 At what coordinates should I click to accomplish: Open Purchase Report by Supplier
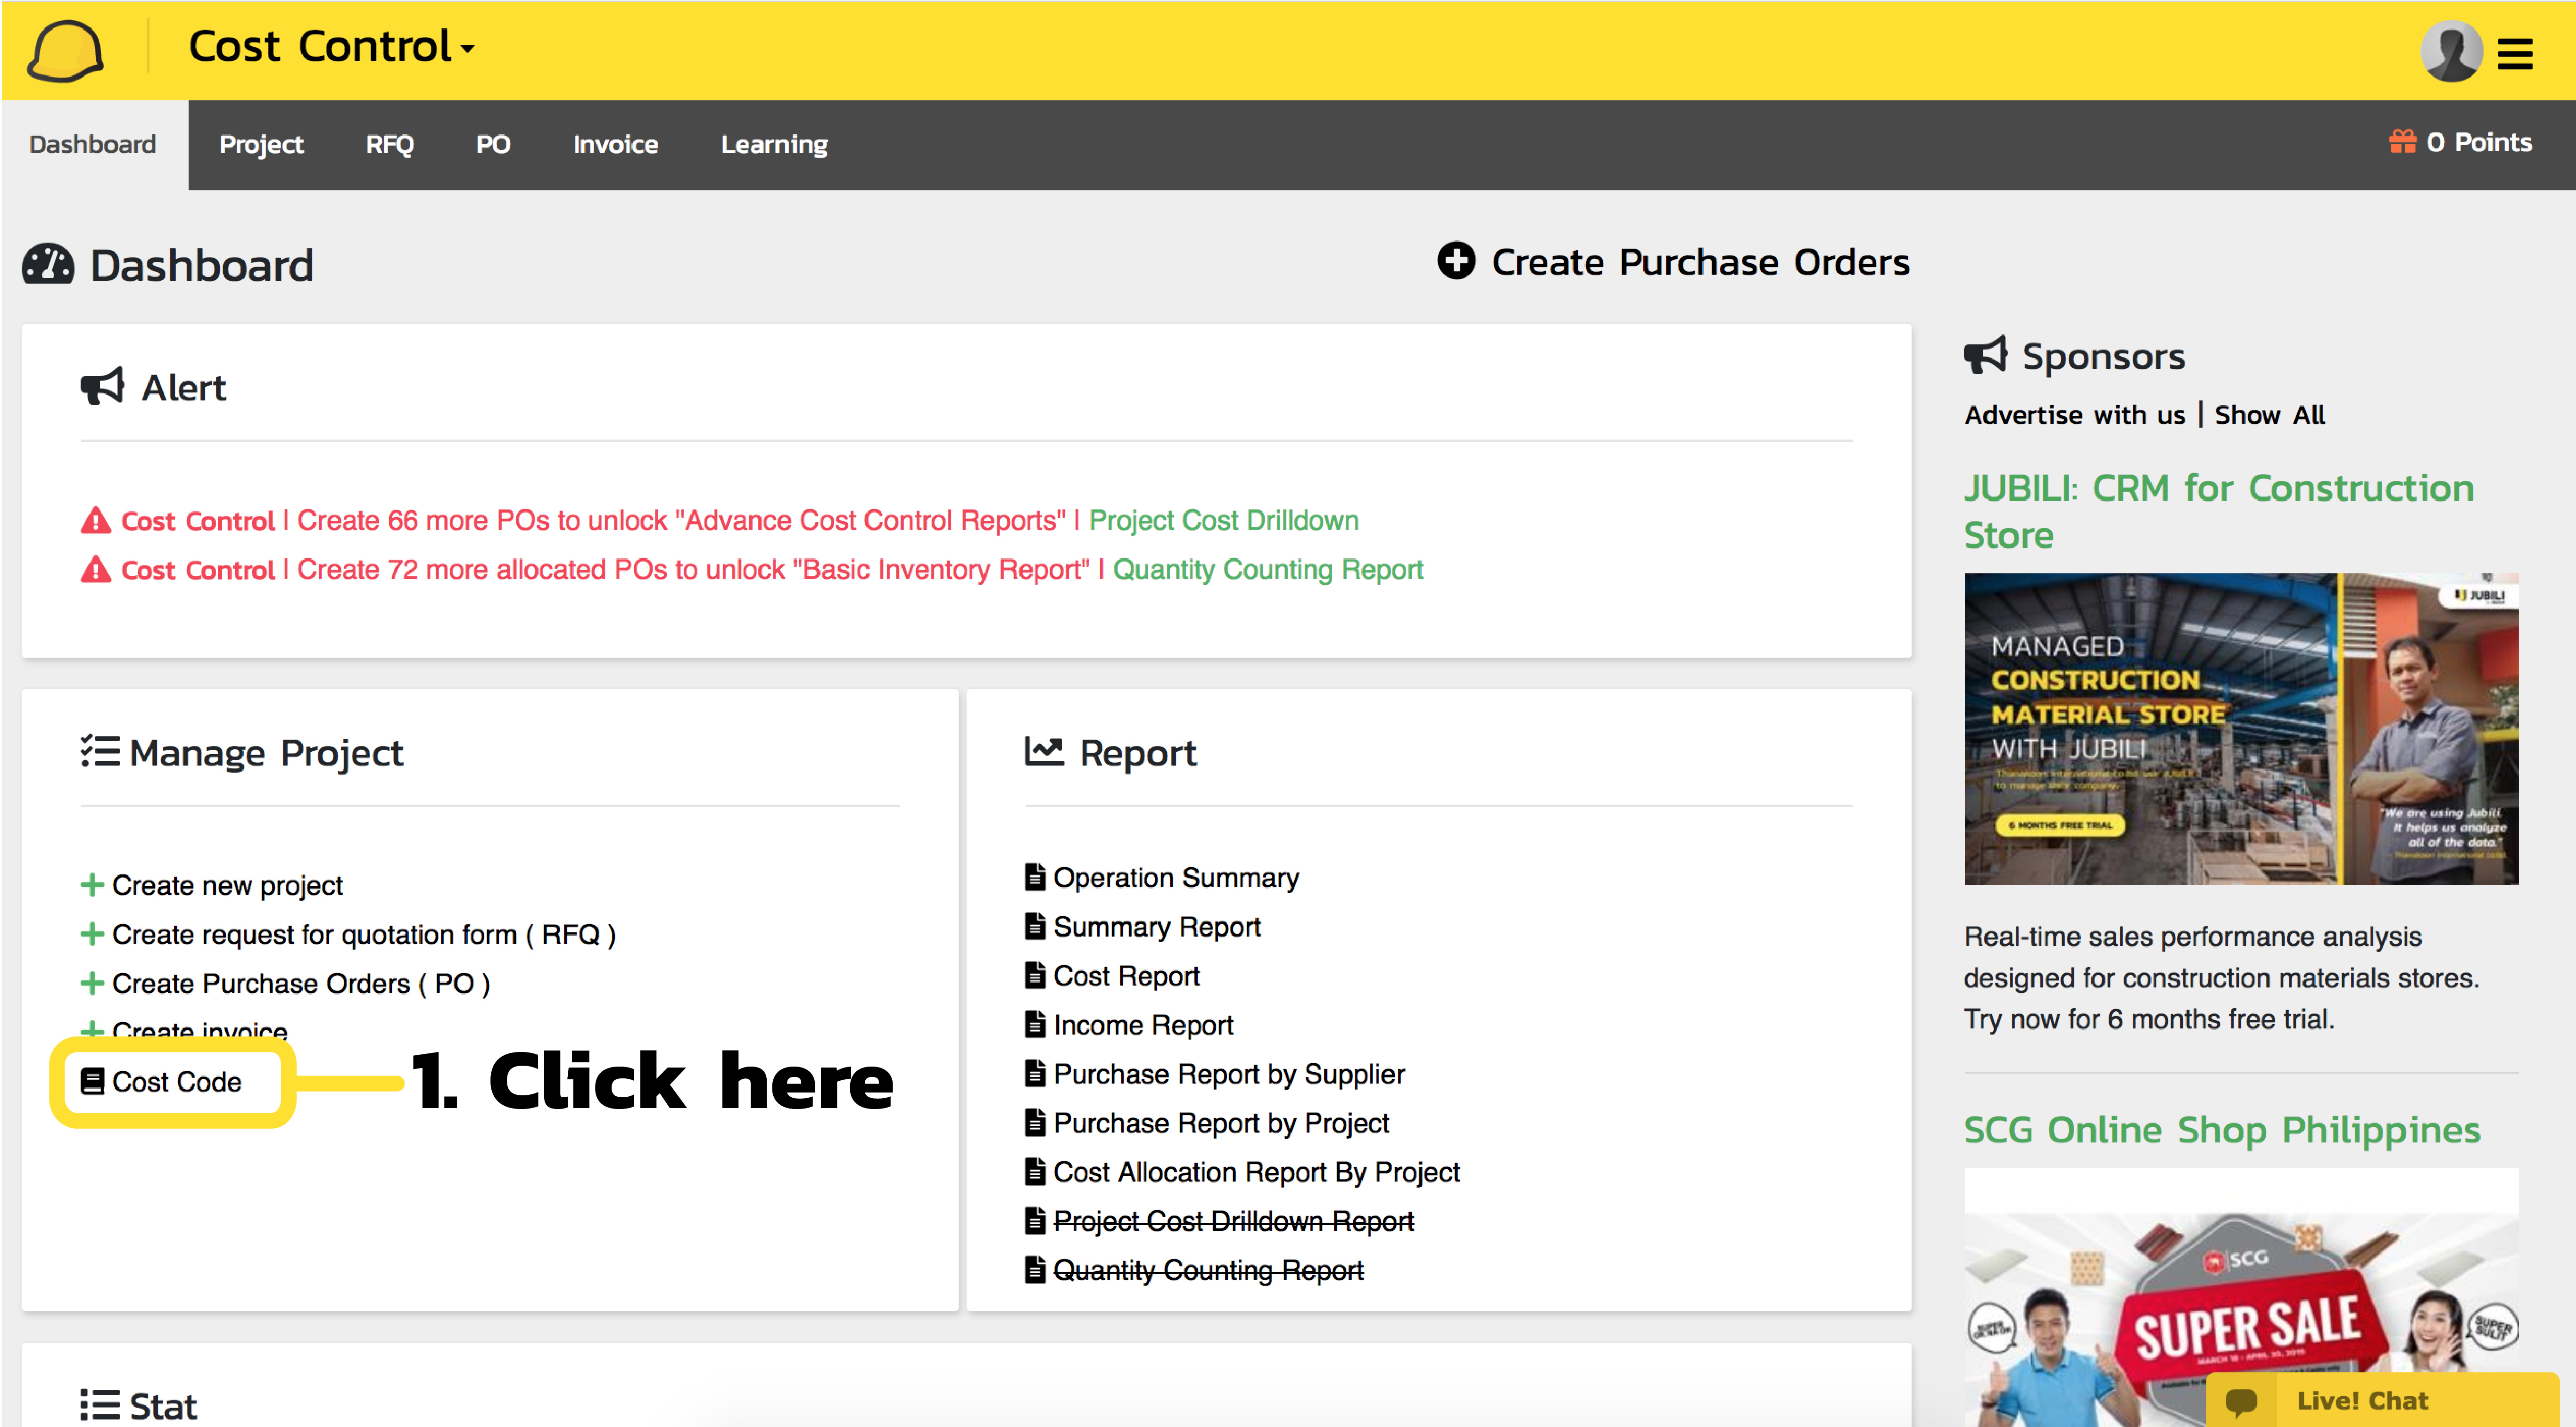coord(1229,1073)
